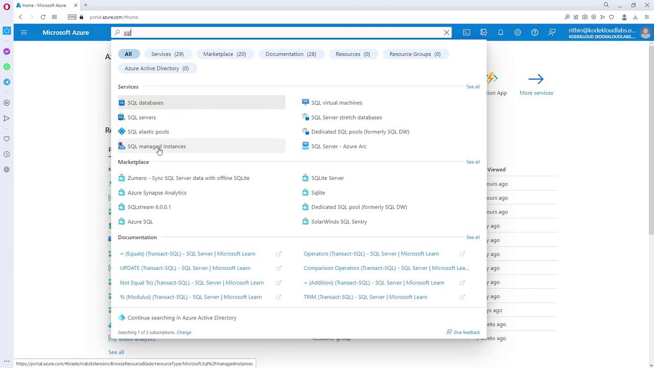Open the account profile avatar menu
This screenshot has height=368, width=654.
tap(645, 33)
